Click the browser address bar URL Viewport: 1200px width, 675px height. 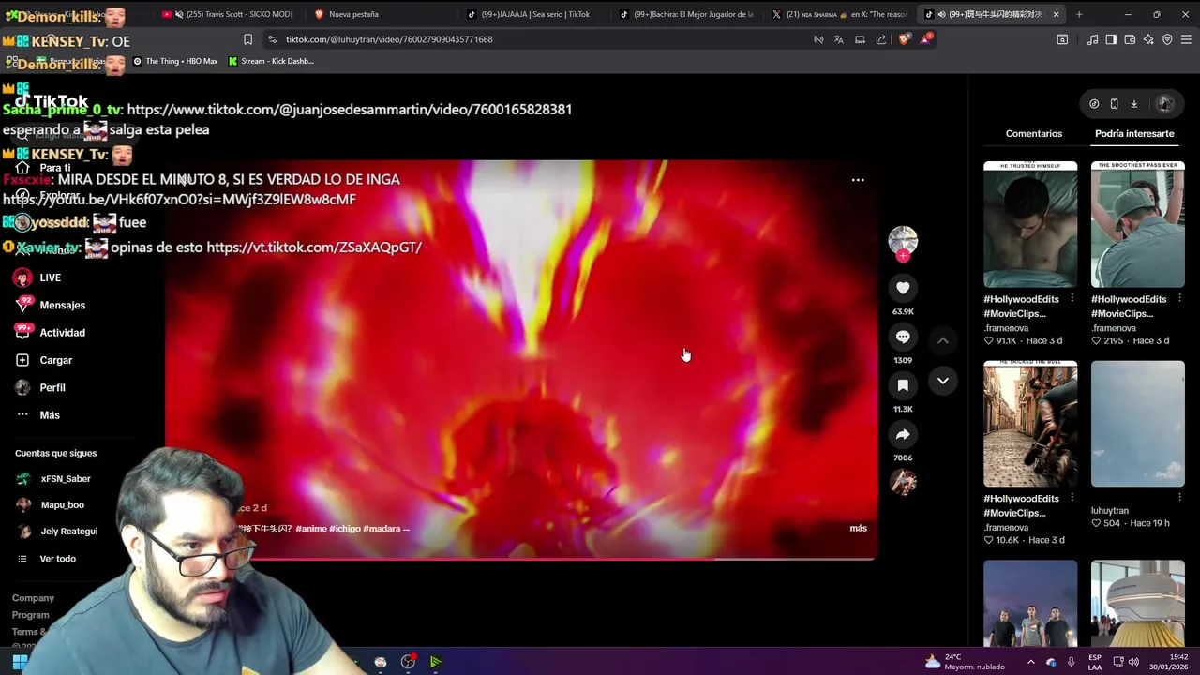tap(389, 39)
